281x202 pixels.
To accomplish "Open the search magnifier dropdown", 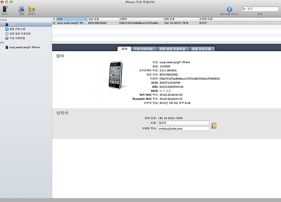I will point(244,9).
